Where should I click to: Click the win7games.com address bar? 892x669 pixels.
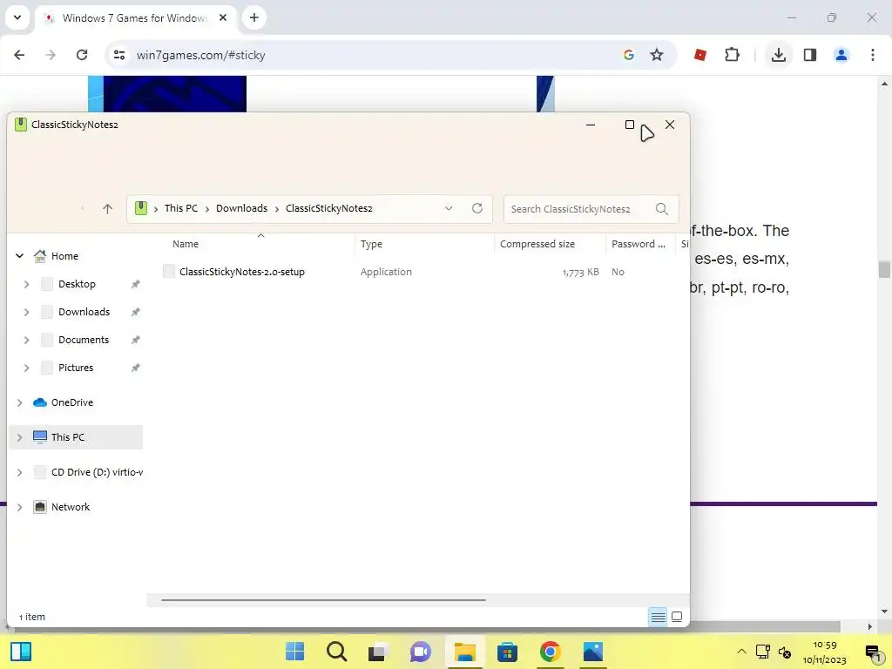(x=364, y=55)
